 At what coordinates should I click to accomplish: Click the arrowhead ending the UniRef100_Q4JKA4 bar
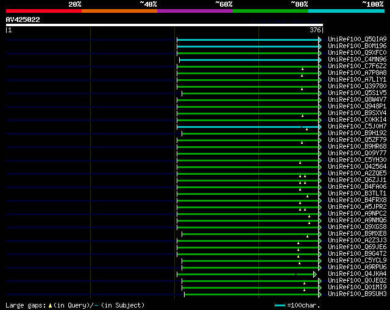click(x=315, y=275)
